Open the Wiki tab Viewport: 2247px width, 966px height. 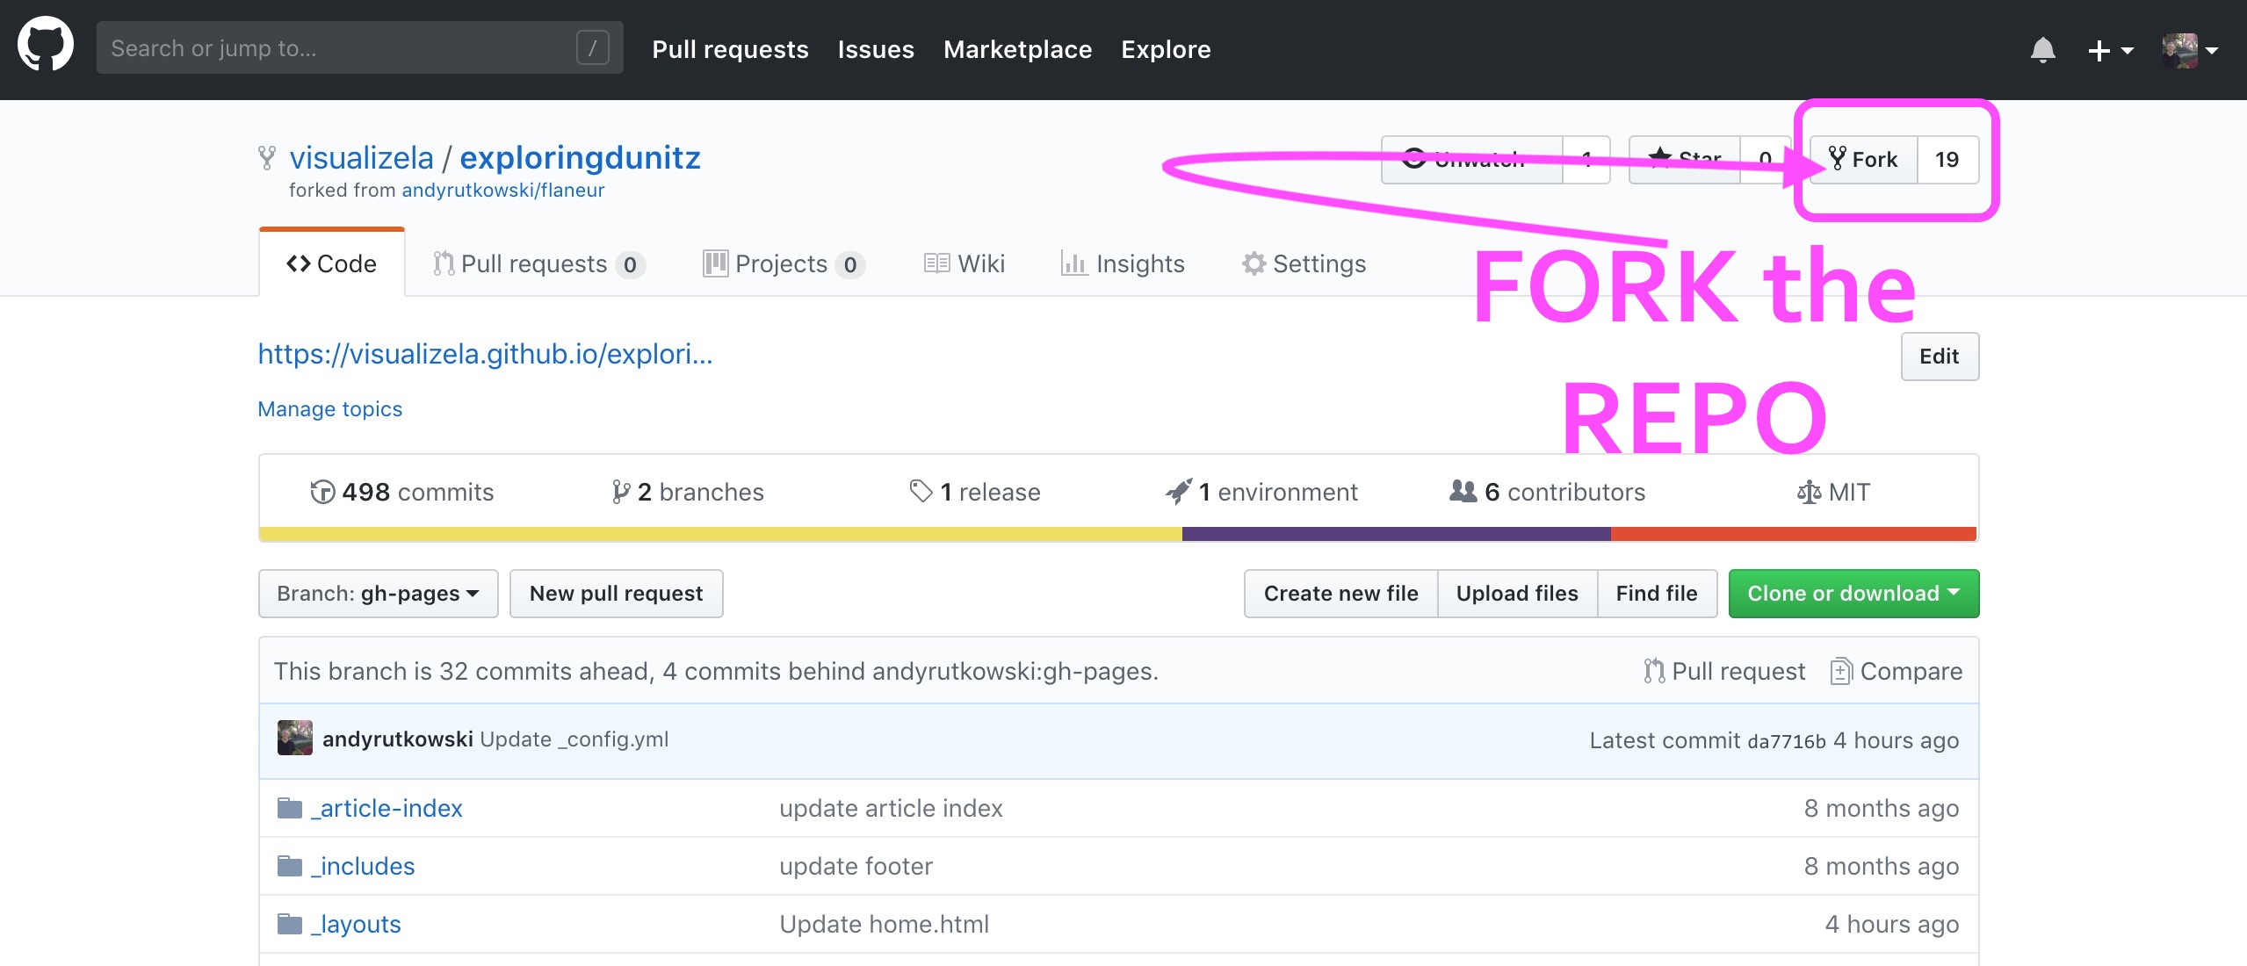965,264
